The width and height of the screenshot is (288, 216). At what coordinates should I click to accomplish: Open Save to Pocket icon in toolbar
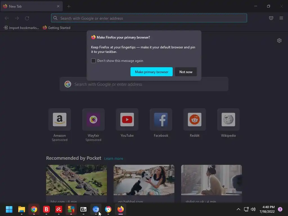(x=271, y=18)
